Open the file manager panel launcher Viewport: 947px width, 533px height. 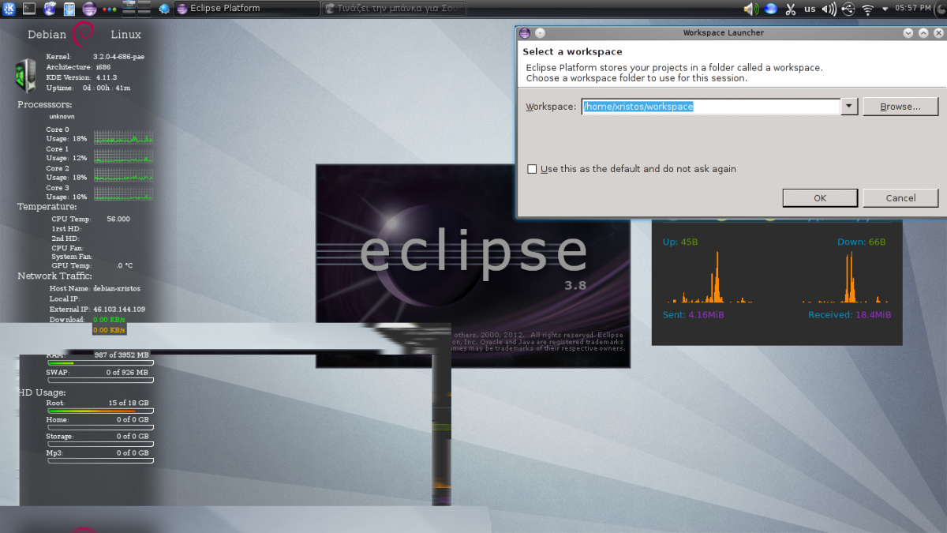(69, 9)
